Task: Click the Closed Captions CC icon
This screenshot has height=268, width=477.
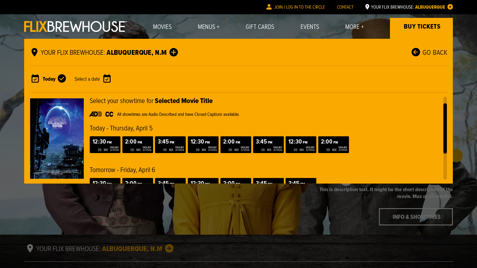Action: 109,114
